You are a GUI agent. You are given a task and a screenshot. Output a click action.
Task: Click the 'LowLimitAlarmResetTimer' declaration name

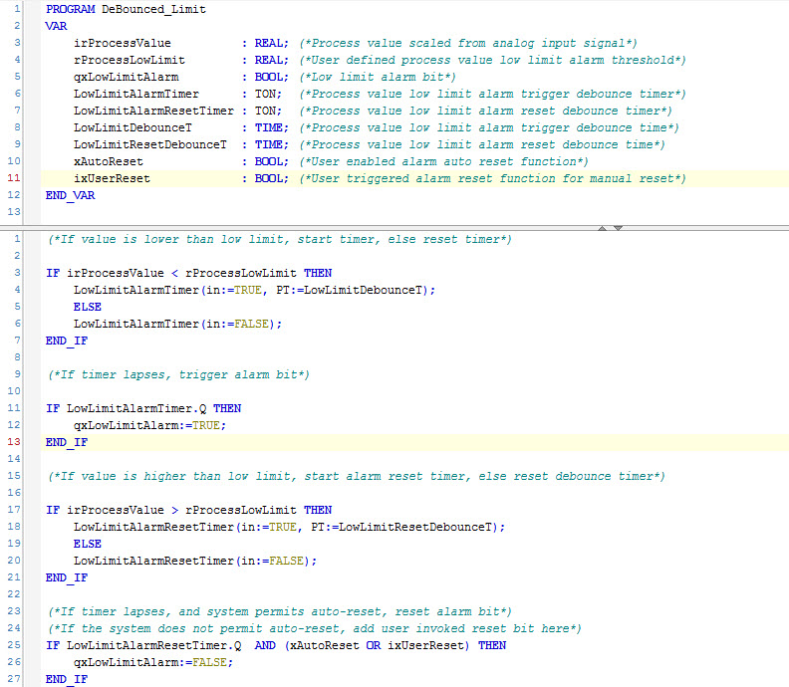[x=154, y=111]
